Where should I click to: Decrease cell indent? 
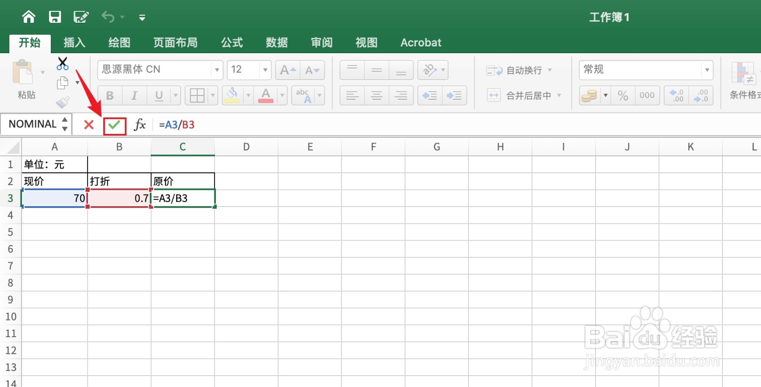click(x=430, y=95)
